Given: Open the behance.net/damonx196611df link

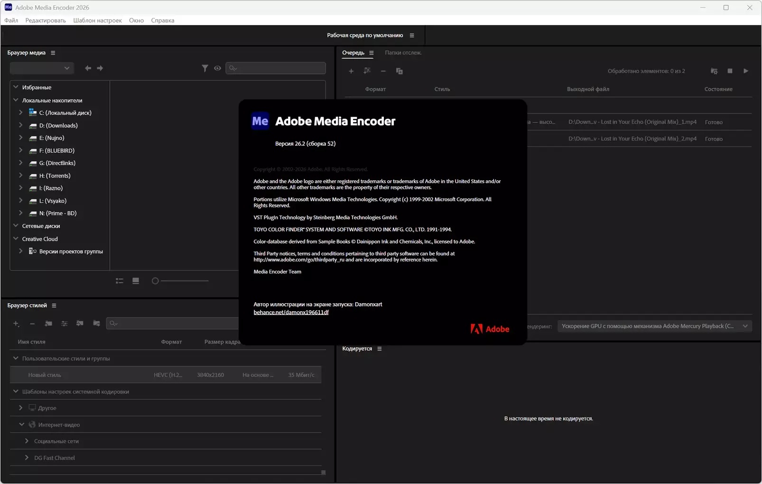Looking at the screenshot, I should (x=291, y=312).
